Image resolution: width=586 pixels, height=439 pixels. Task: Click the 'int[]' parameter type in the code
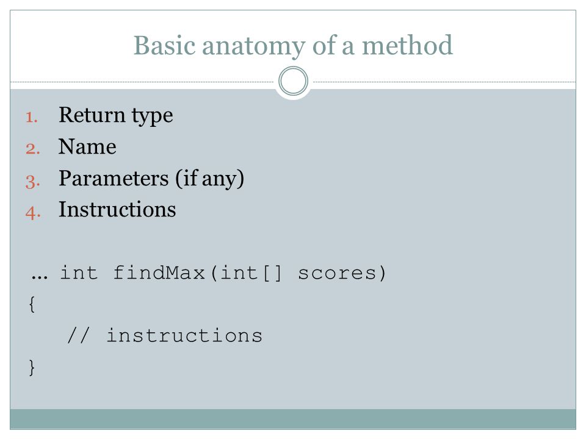[x=251, y=273]
